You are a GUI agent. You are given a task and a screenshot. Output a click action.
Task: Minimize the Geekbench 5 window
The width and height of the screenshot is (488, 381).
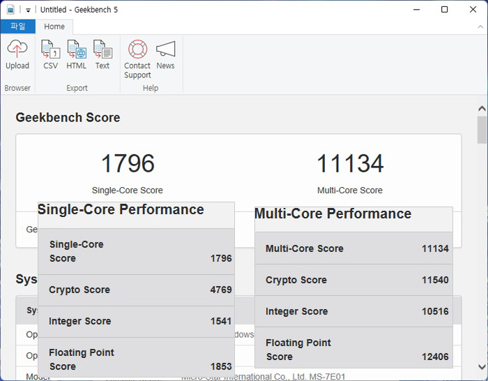[x=416, y=10]
